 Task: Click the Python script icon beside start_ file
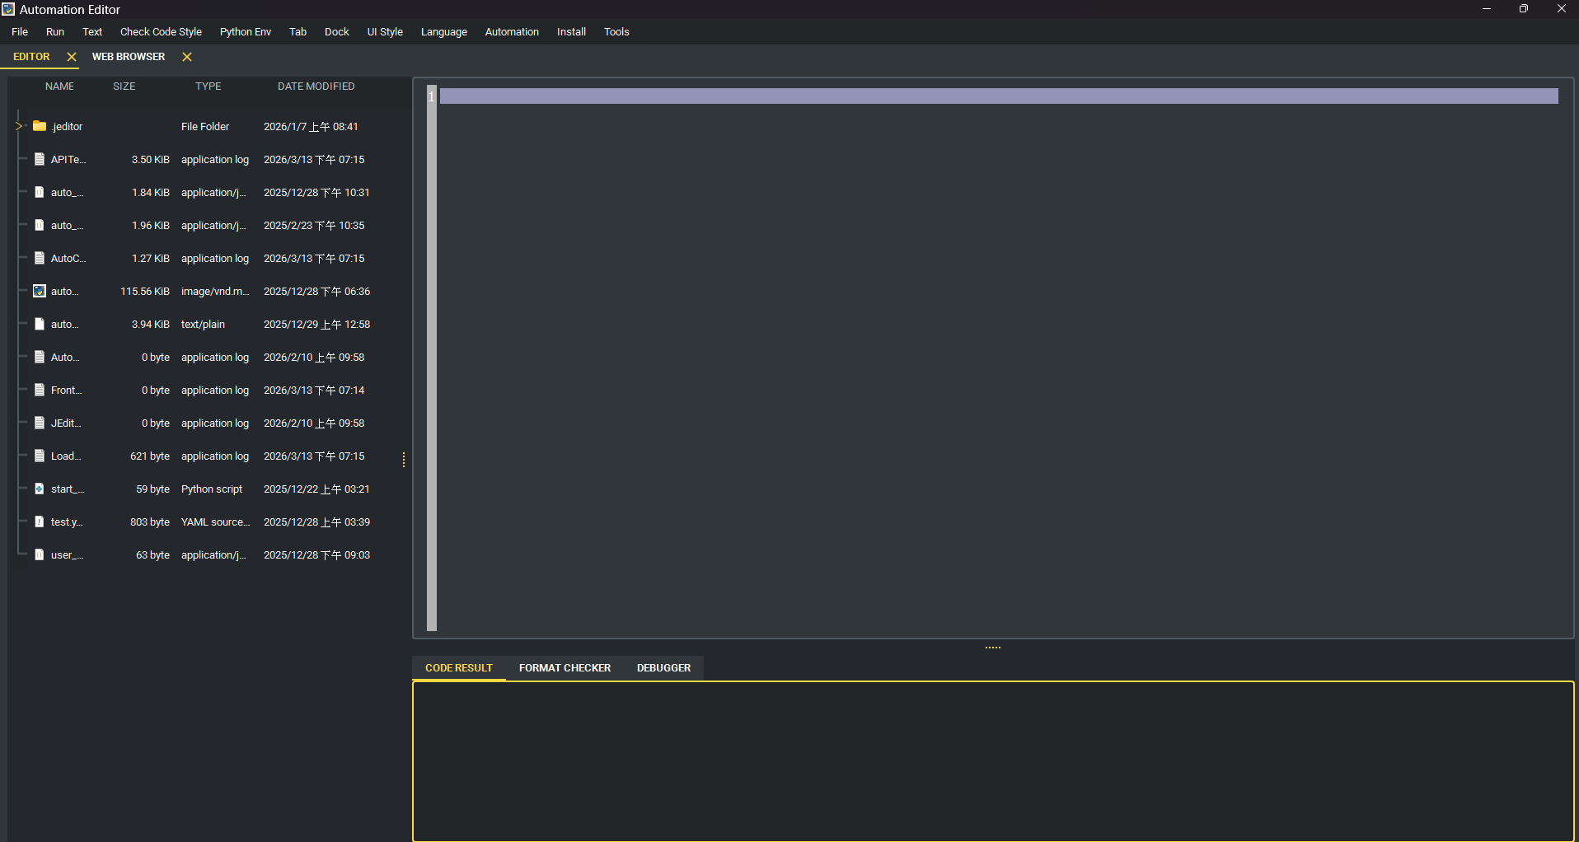tap(39, 488)
